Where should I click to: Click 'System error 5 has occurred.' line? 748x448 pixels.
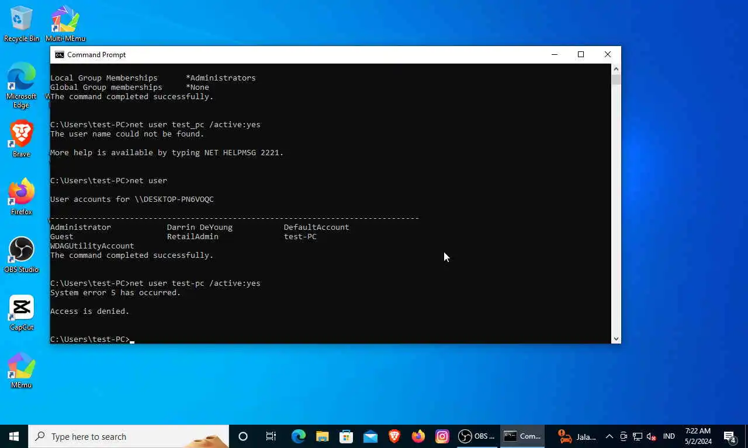click(x=115, y=292)
